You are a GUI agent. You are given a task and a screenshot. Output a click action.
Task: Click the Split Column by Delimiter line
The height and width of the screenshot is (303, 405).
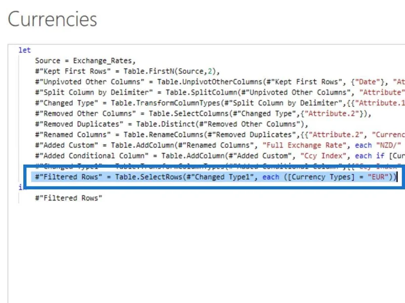pyautogui.click(x=220, y=92)
